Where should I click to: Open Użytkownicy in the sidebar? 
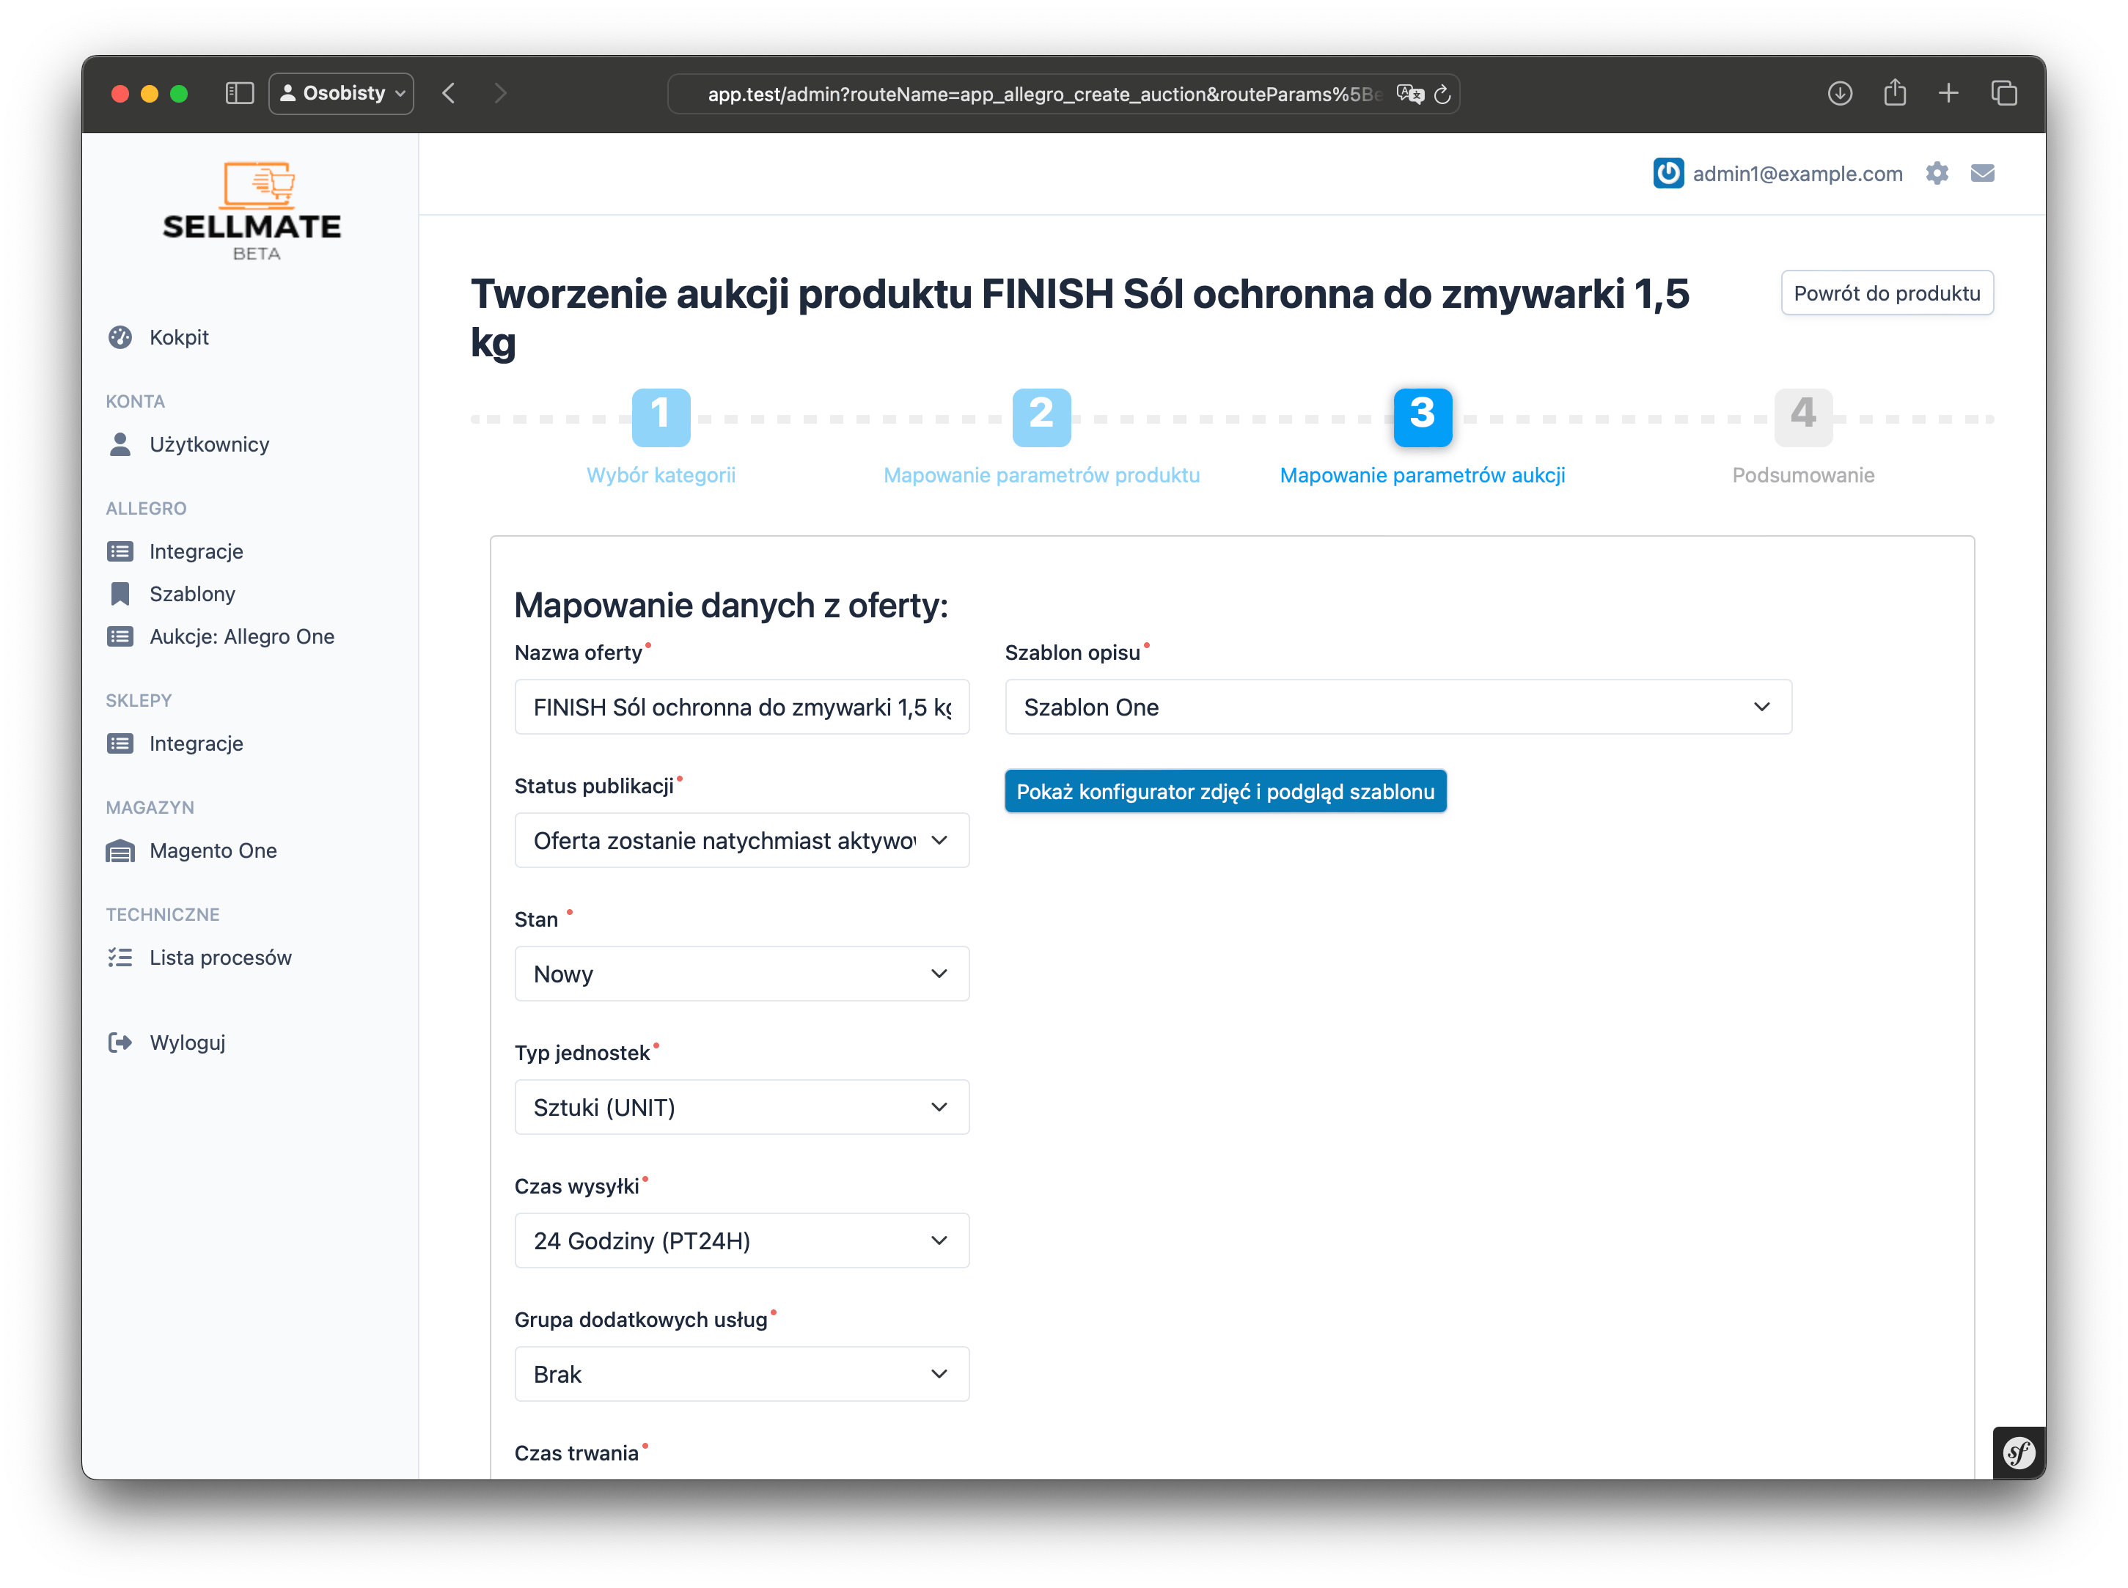click(210, 444)
